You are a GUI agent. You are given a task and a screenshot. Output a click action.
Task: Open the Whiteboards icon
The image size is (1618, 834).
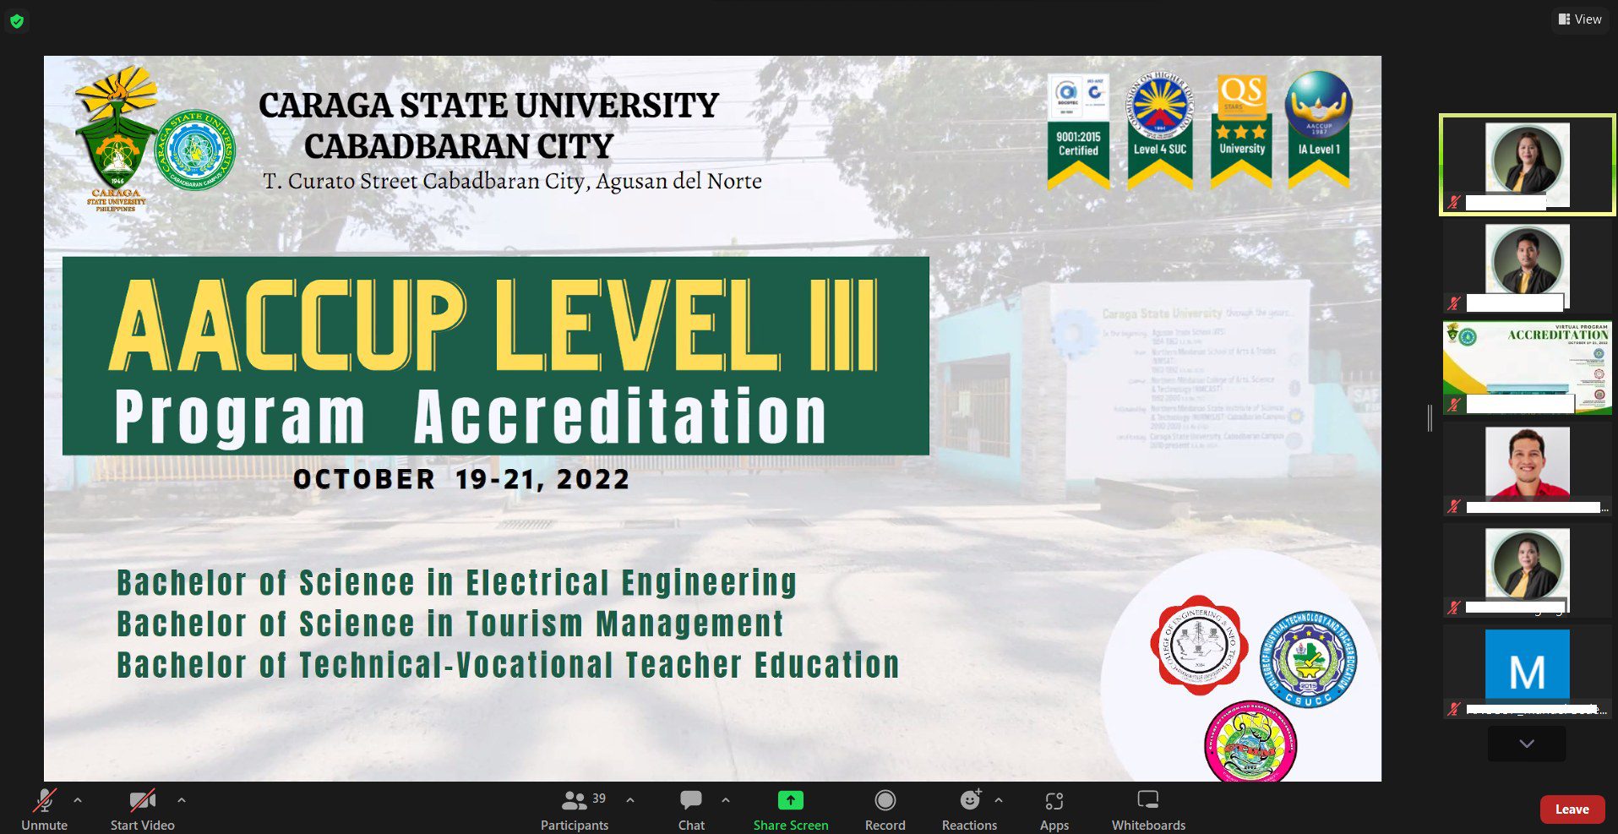click(x=1147, y=799)
